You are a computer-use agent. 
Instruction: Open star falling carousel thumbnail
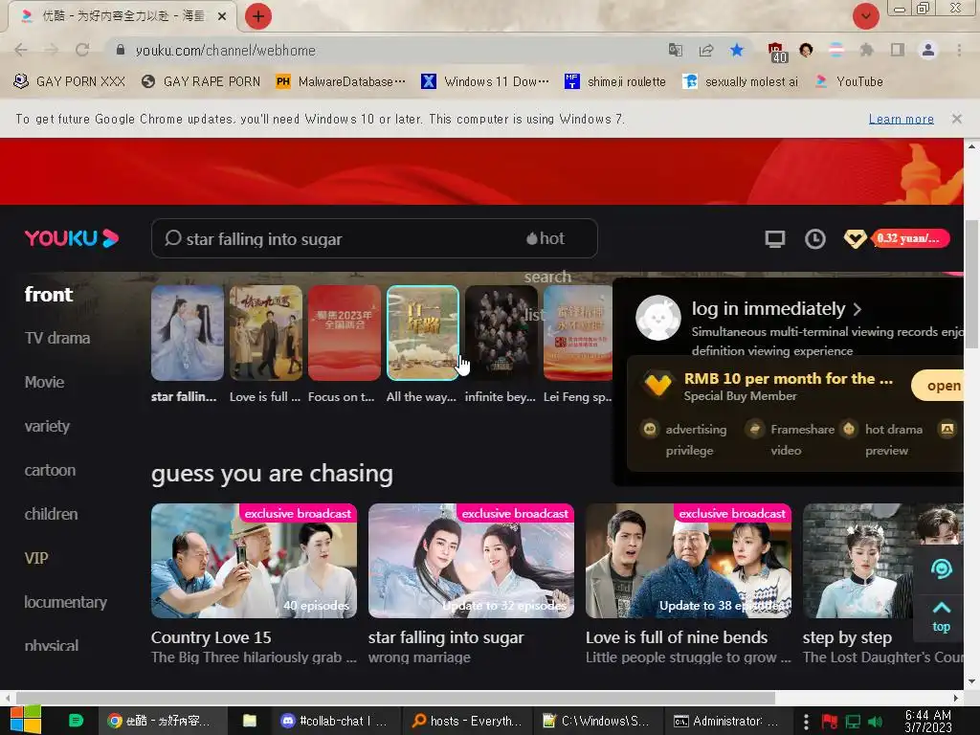[188, 333]
